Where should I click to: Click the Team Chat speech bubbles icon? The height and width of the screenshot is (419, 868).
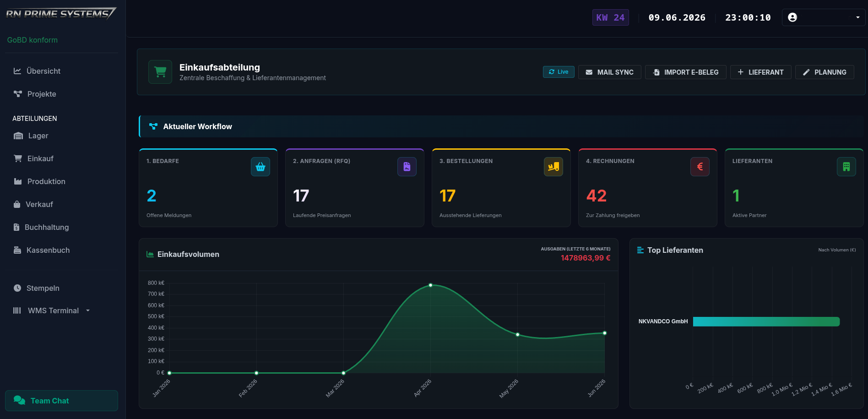point(19,400)
